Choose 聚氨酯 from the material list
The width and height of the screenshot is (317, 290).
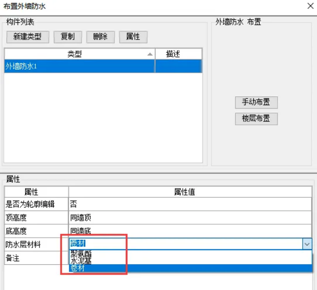click(x=80, y=253)
